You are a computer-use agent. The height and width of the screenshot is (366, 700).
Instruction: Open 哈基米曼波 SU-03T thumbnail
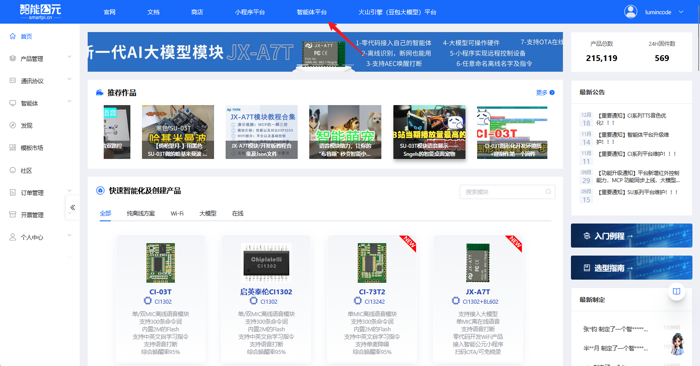point(178,132)
